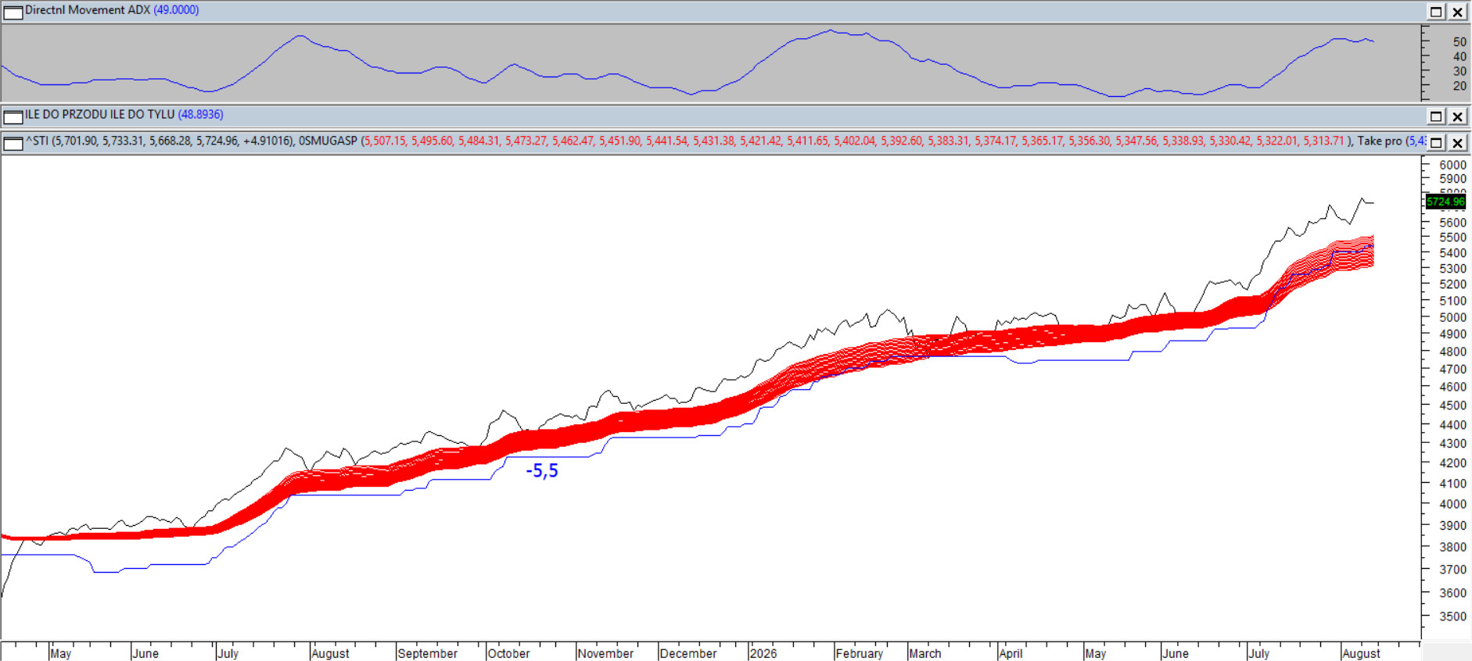
Task: Click the April label on the date axis
Action: pos(1011,653)
